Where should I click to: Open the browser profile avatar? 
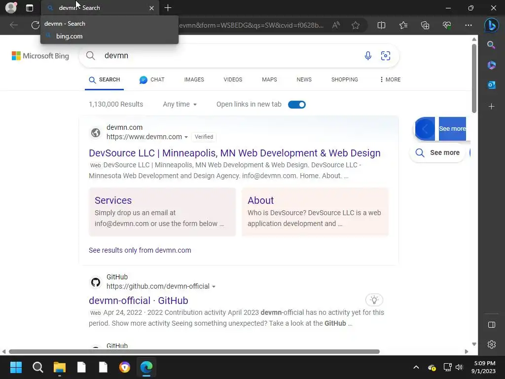tap(11, 8)
